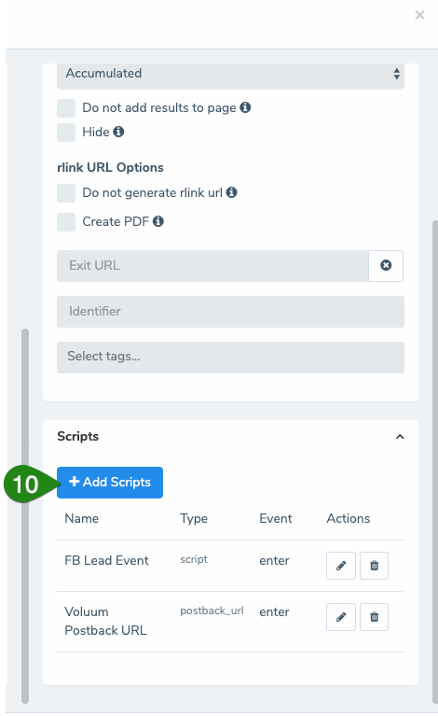Delete the FB Lead Event script

375,566
